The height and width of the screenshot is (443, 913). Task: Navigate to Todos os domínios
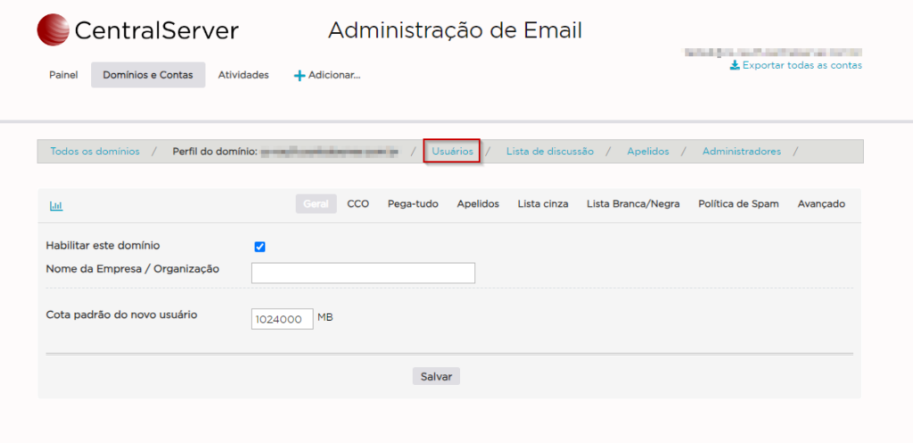[x=95, y=152]
